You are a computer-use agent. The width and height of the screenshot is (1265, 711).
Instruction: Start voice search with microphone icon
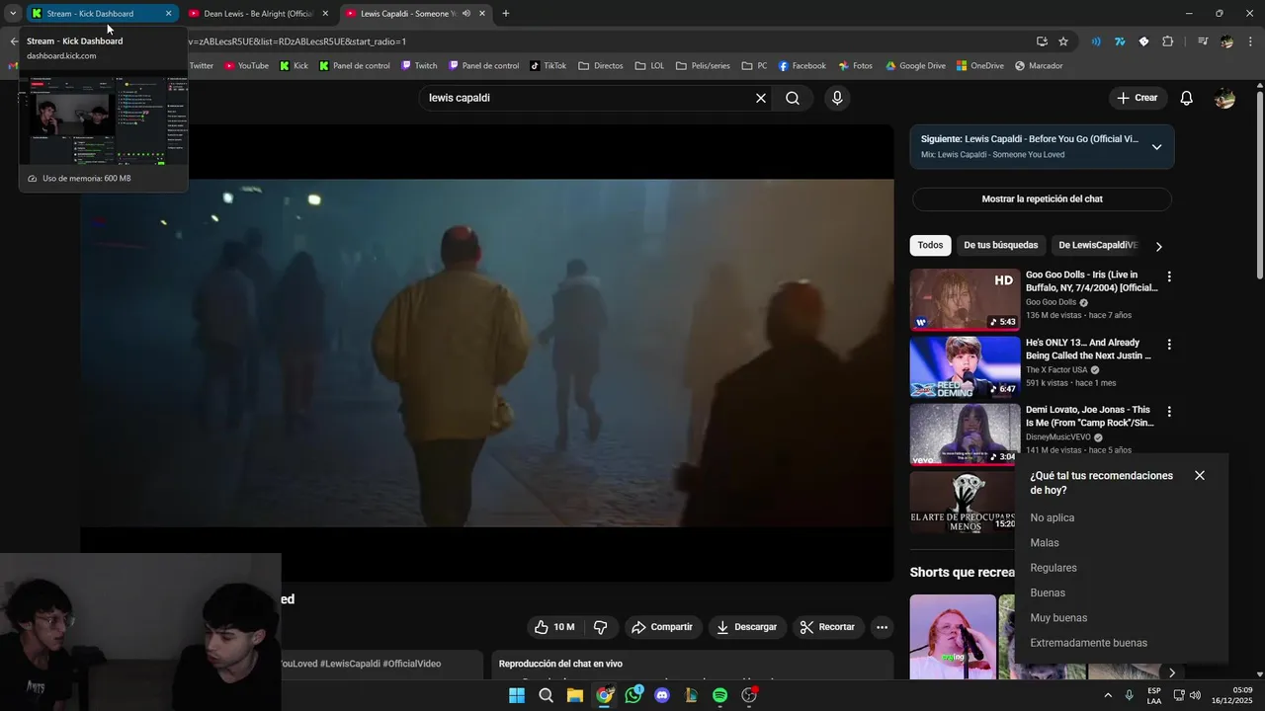tap(837, 98)
